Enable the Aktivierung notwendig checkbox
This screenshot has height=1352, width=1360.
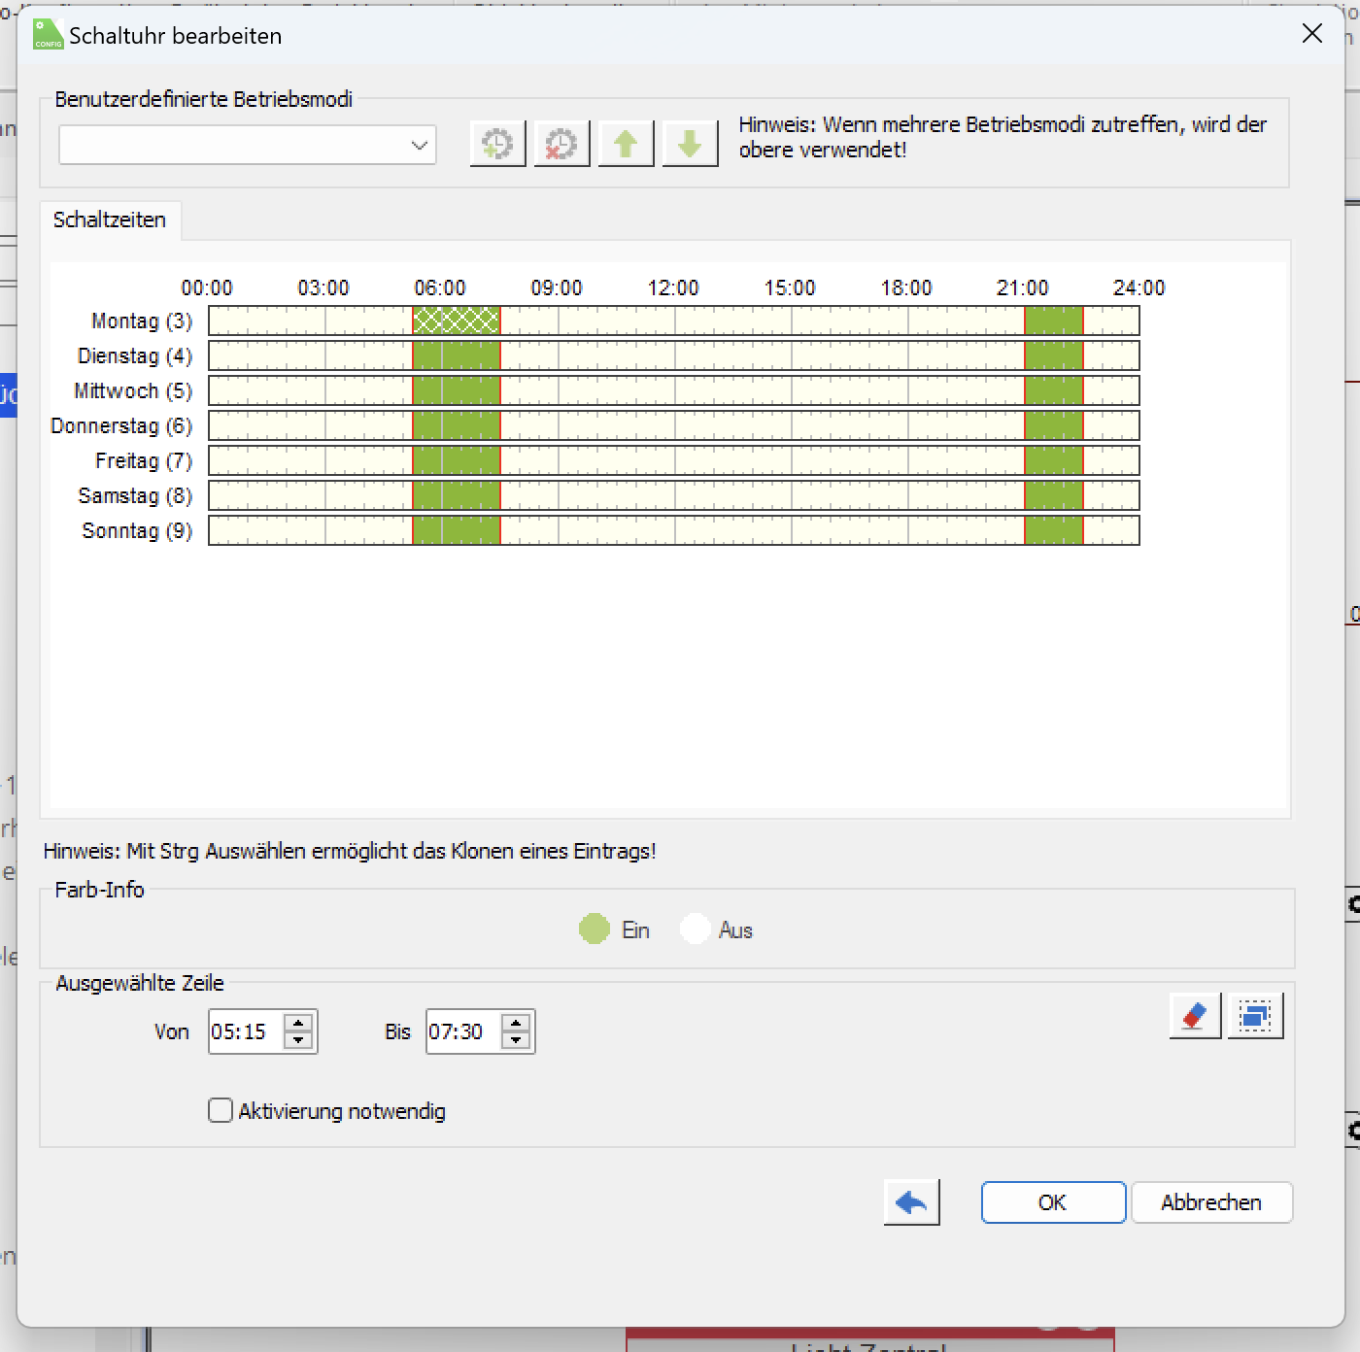click(221, 1110)
